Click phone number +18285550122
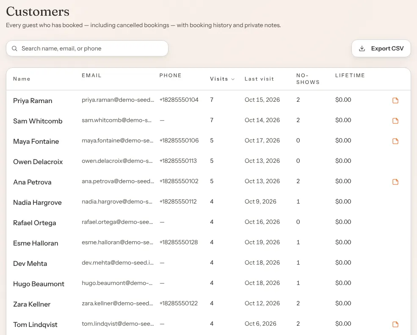 coord(179,303)
